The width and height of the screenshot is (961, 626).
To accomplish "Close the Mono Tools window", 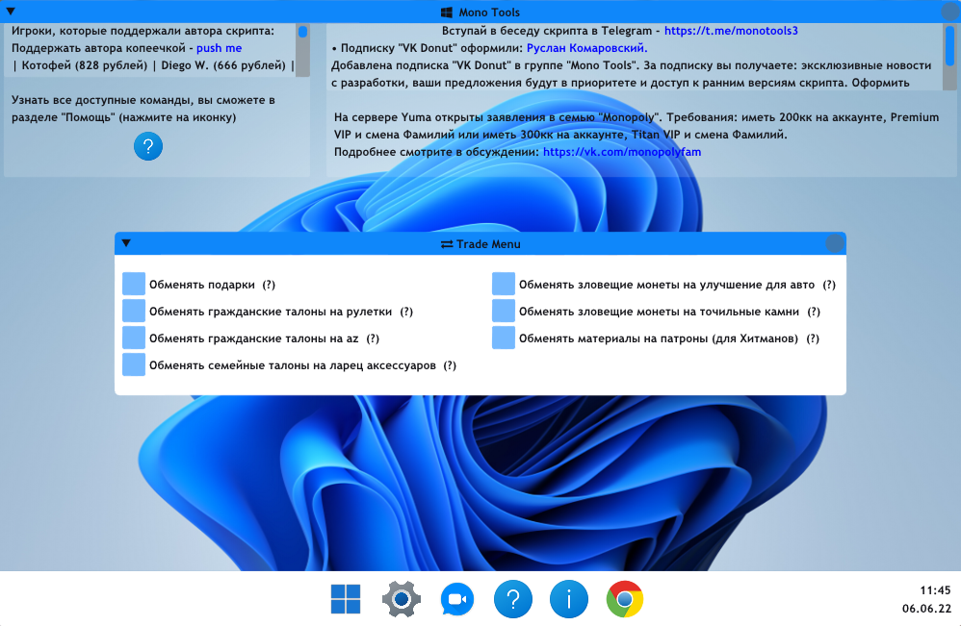I will pos(950,12).
